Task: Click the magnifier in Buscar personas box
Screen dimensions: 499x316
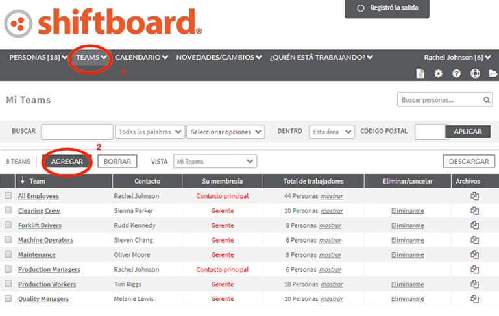Action: pos(487,100)
